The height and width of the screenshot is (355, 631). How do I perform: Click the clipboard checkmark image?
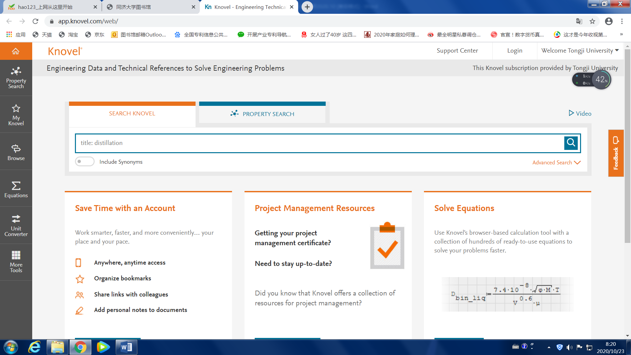pyautogui.click(x=387, y=246)
